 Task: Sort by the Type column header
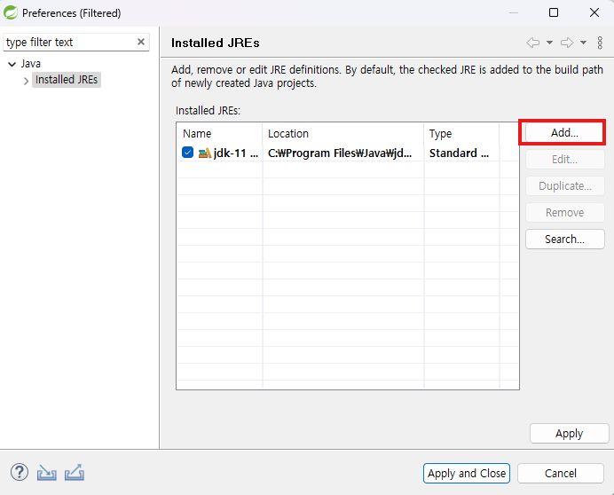[461, 134]
